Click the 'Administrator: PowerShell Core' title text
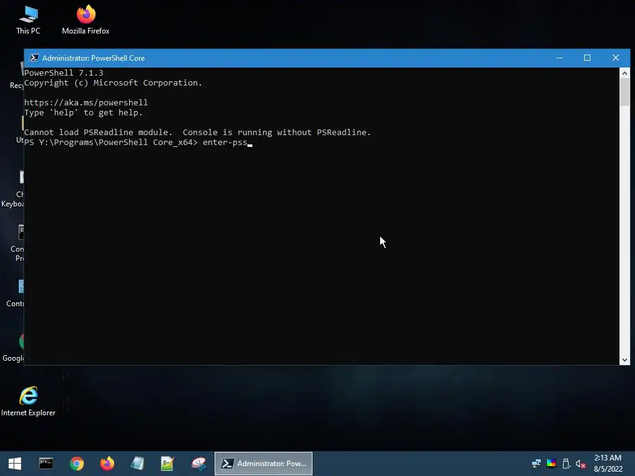The image size is (635, 476). tap(93, 58)
